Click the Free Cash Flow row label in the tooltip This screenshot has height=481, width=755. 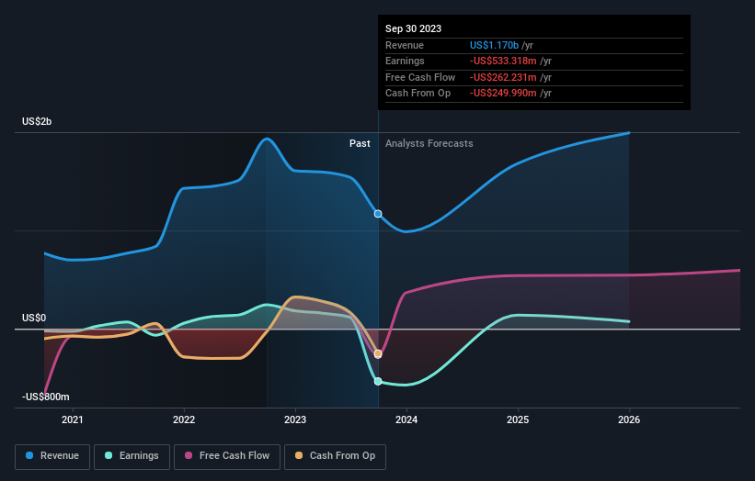(420, 77)
